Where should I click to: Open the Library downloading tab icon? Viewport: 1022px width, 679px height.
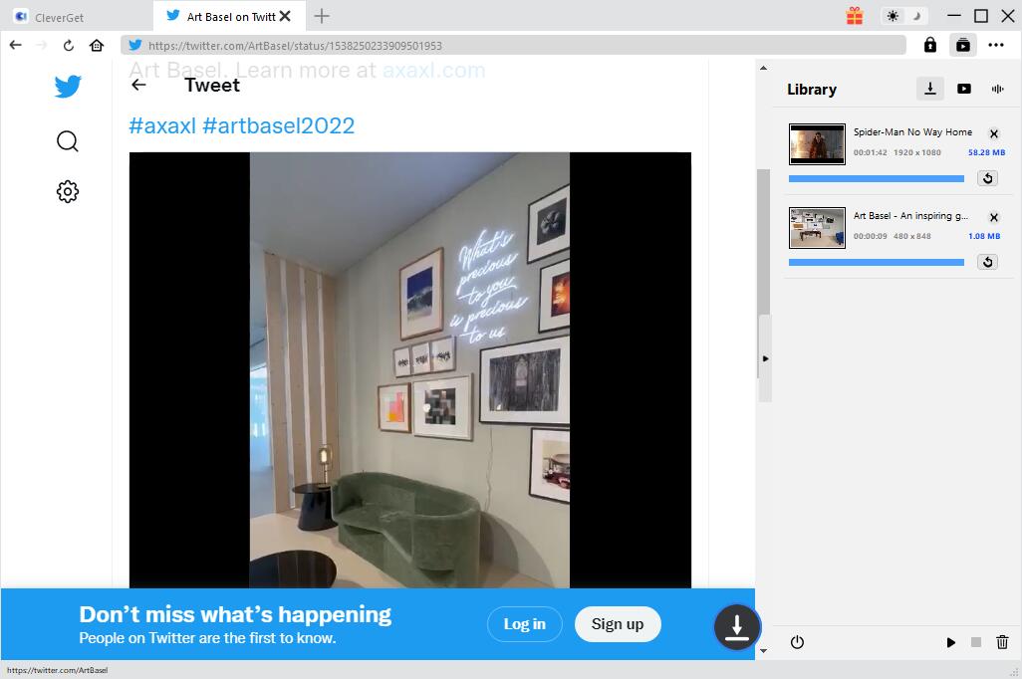coord(929,89)
